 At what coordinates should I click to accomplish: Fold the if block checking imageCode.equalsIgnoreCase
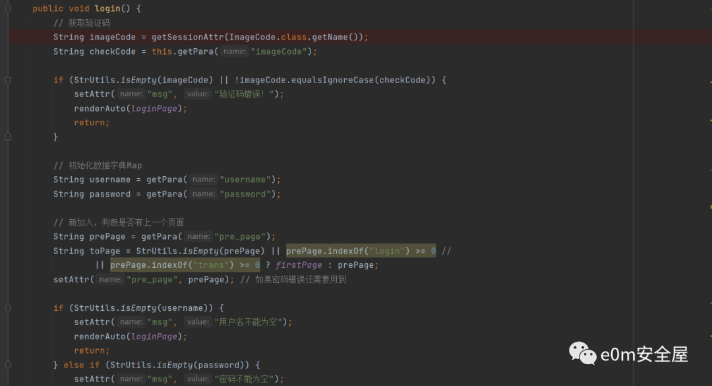(8, 80)
